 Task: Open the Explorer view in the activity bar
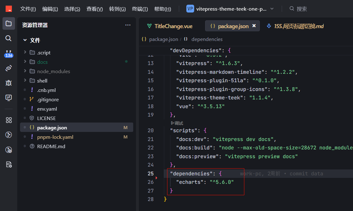click(x=8, y=23)
